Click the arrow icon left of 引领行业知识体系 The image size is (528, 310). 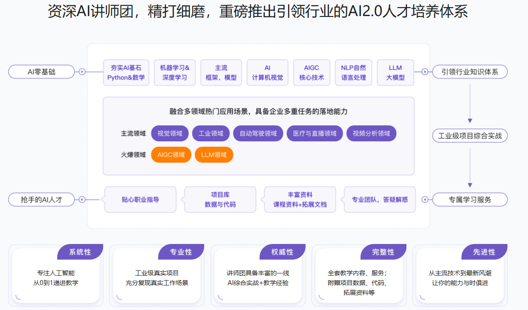pyautogui.click(x=425, y=71)
